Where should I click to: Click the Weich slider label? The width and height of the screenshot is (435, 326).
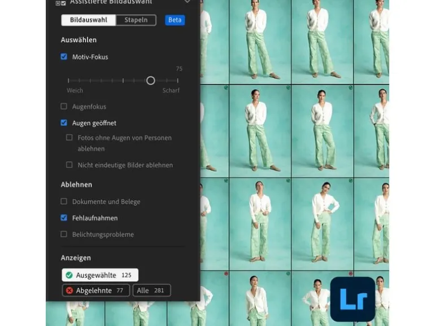[75, 90]
